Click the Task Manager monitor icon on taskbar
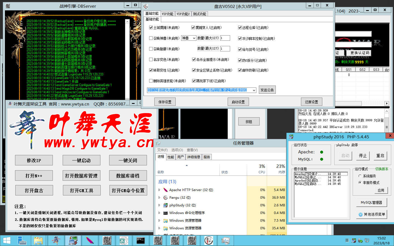Image resolution: width=394 pixels, height=246 pixels. 225,241
